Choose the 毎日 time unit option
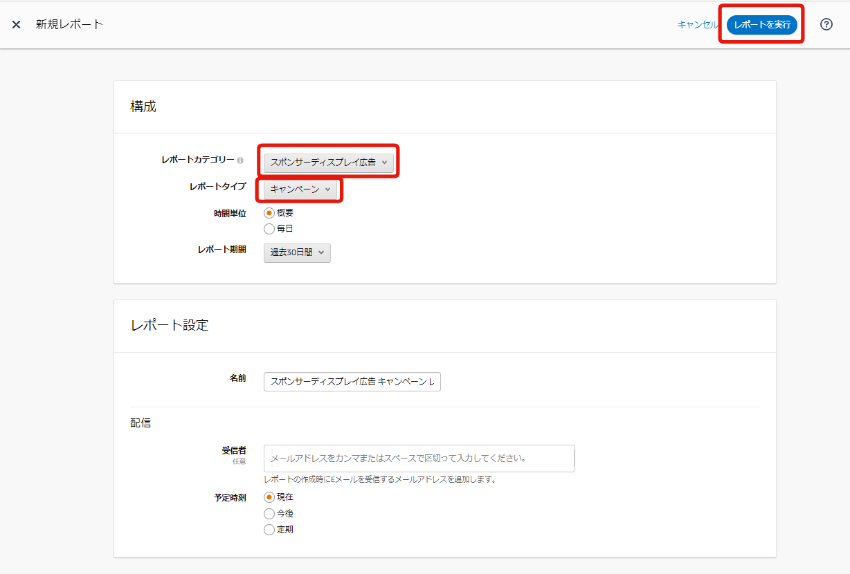850x574 pixels. pyautogui.click(x=269, y=229)
